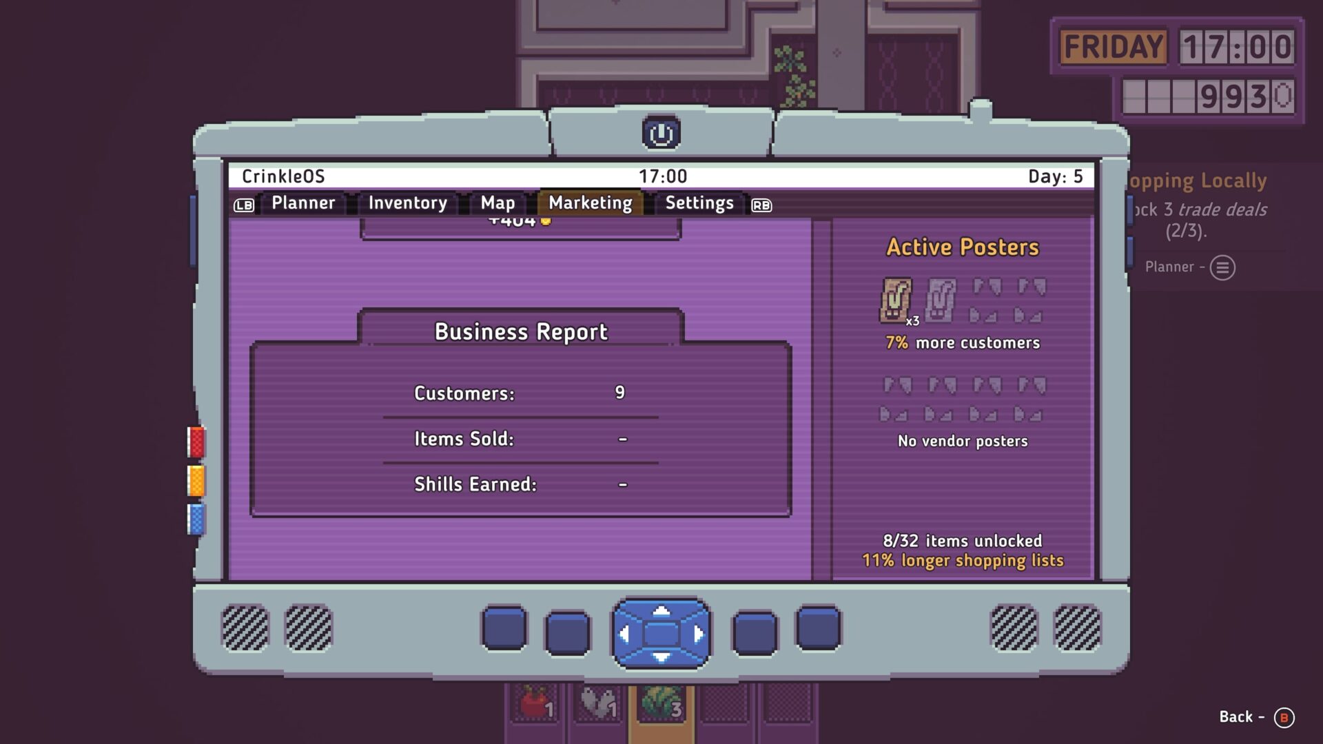Screen dimensions: 1323x744
Task: Click the first empty vendor poster slot
Action: point(896,400)
